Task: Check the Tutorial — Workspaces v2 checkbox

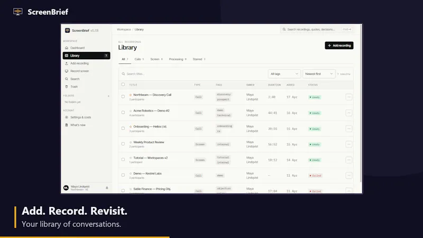Action: pyautogui.click(x=123, y=160)
